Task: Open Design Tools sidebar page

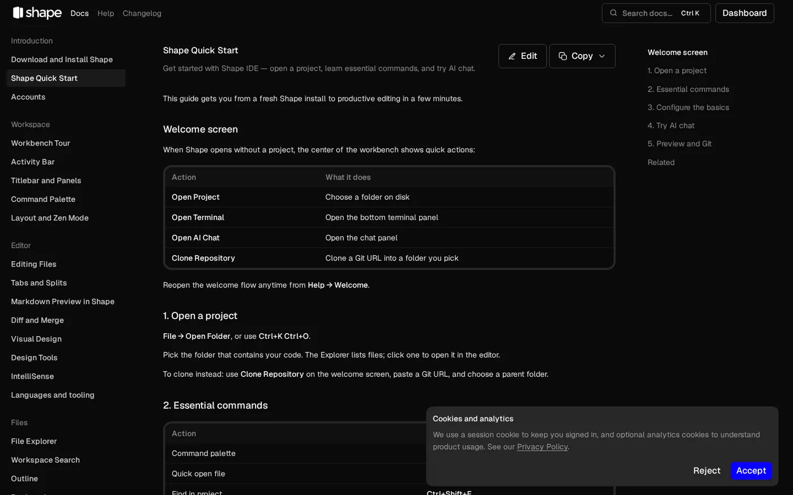Action: tap(66, 358)
